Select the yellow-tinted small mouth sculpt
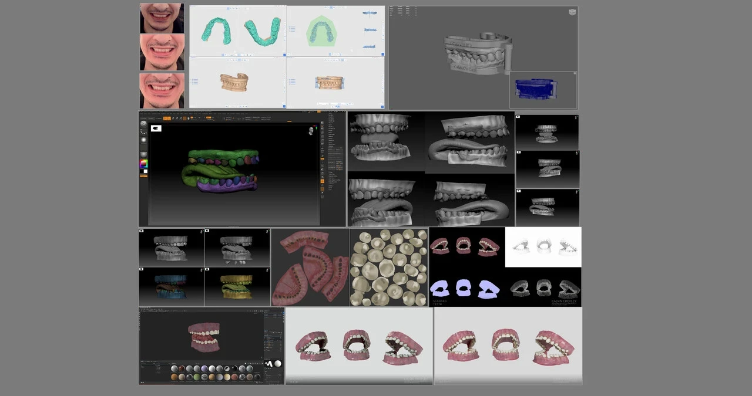This screenshot has height=396, width=752. pos(237,287)
